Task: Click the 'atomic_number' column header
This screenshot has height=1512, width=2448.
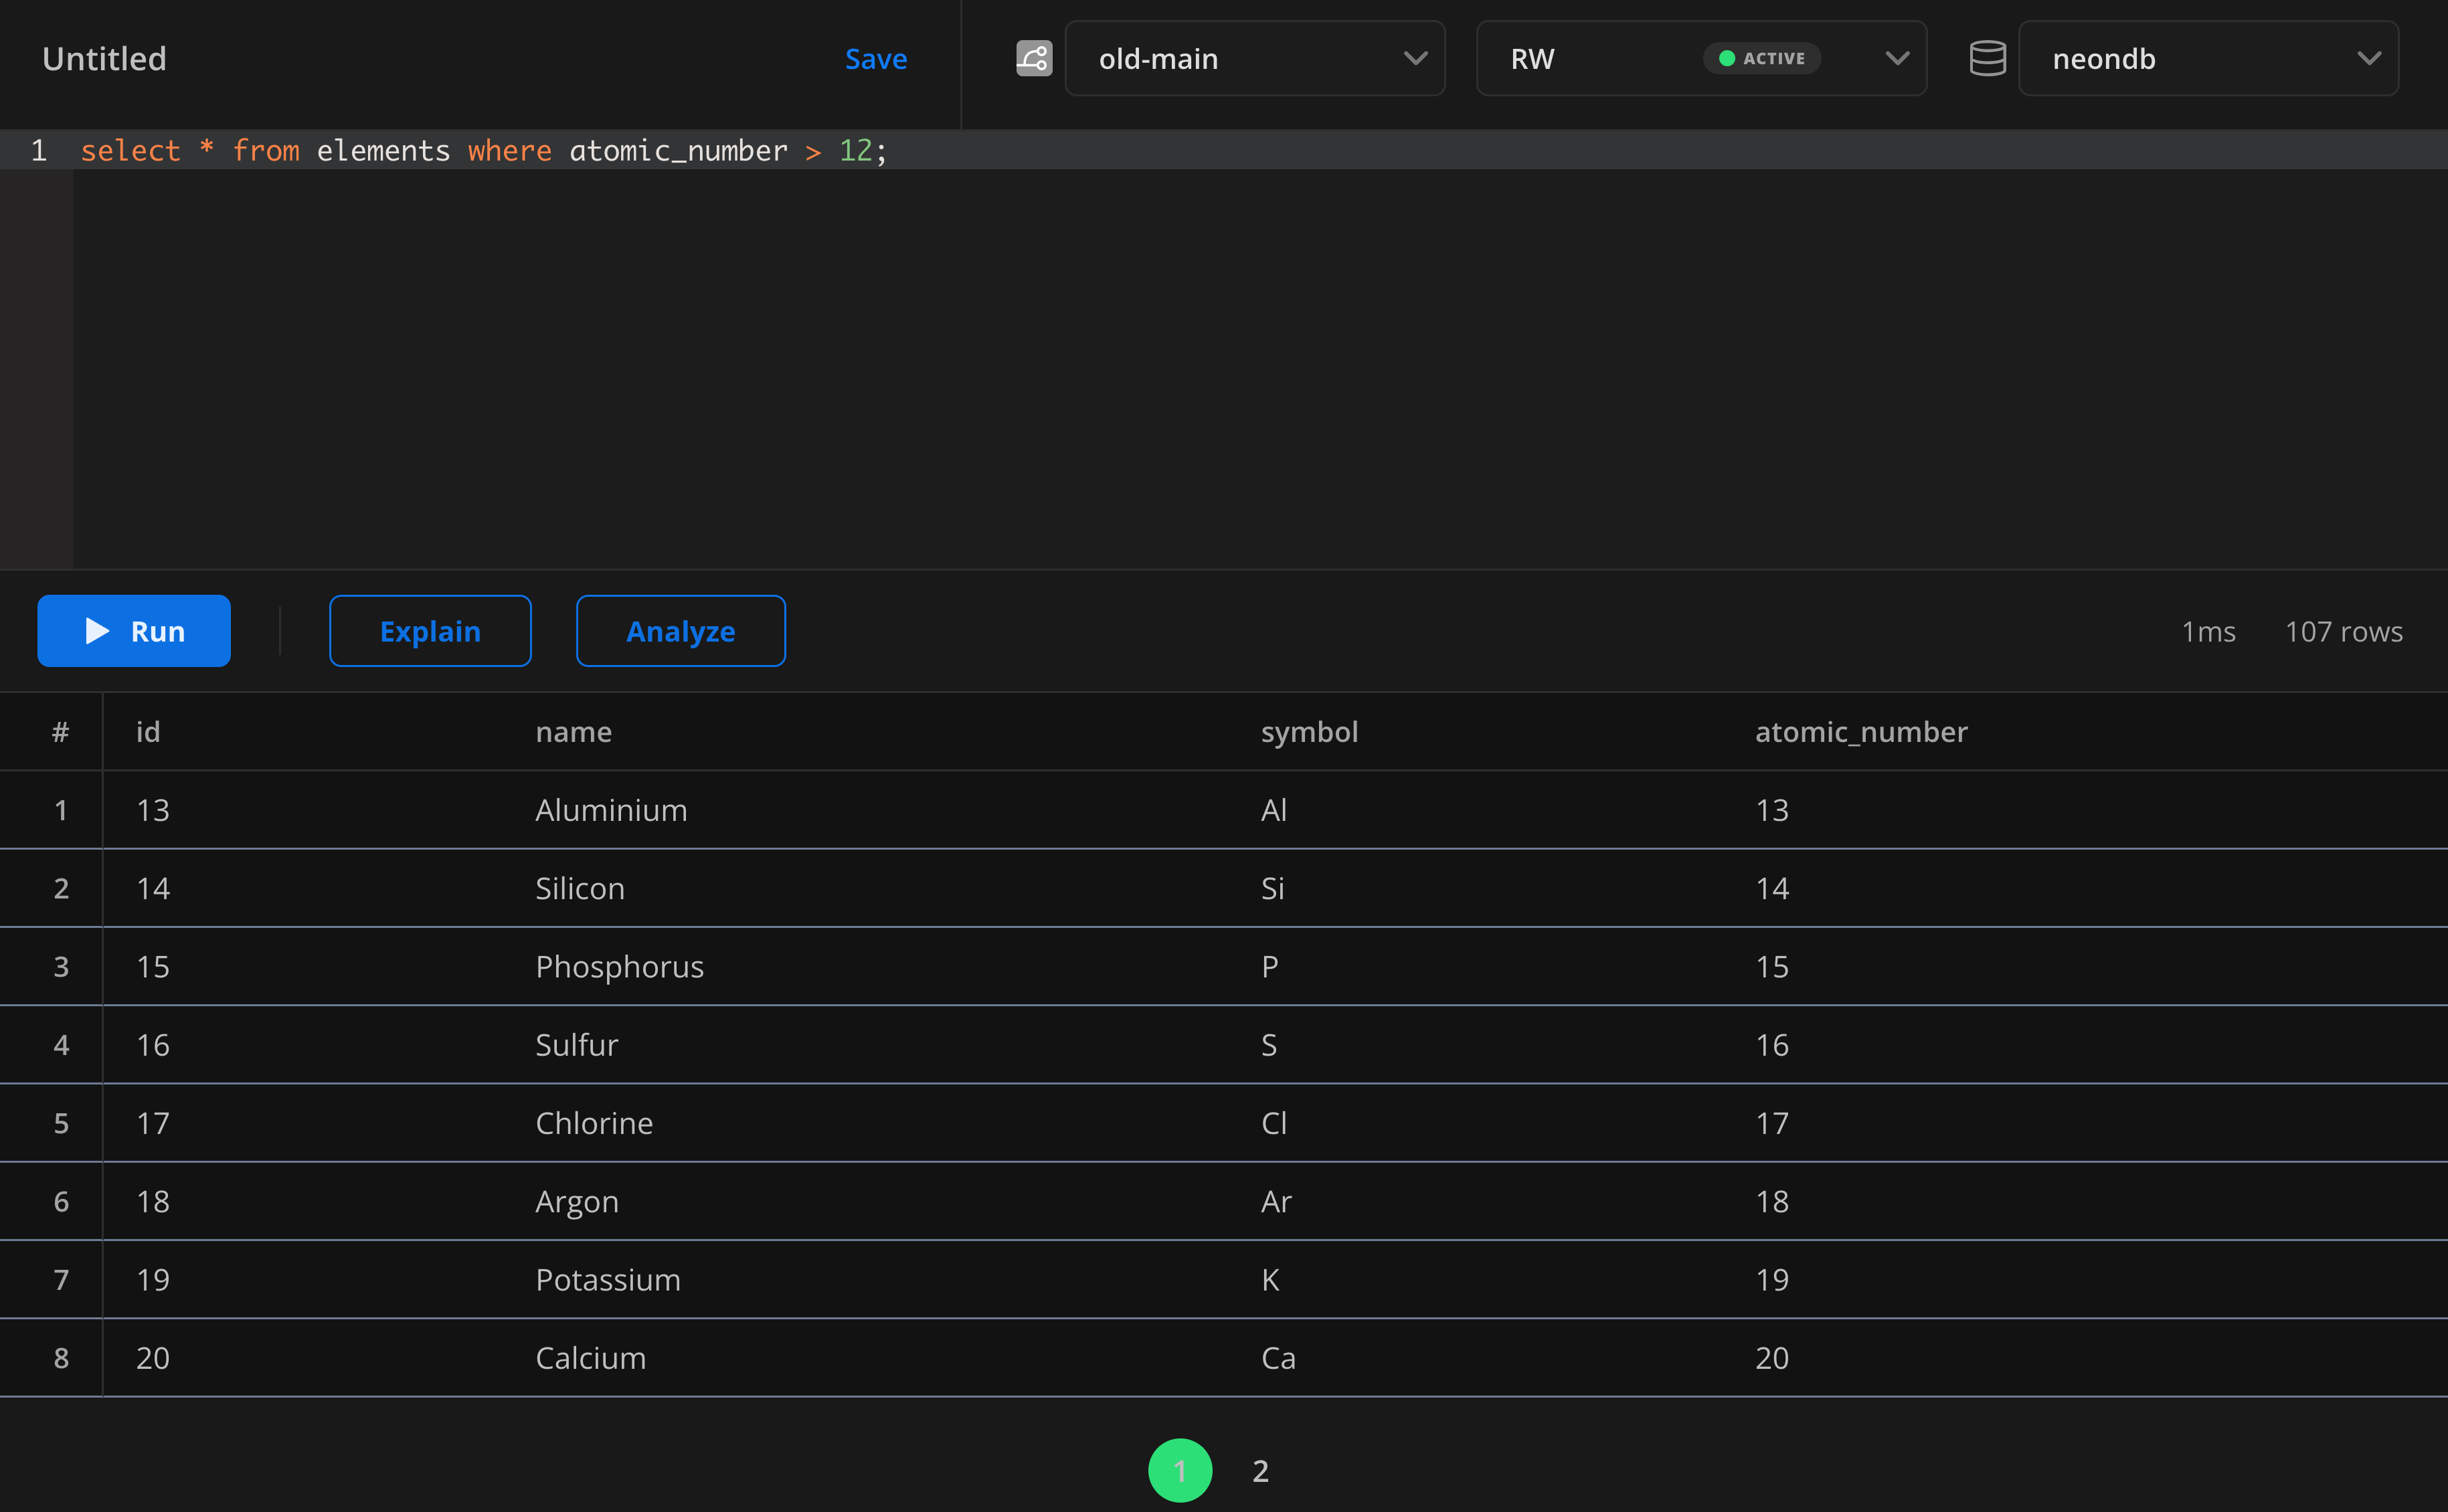Action: [1861, 732]
